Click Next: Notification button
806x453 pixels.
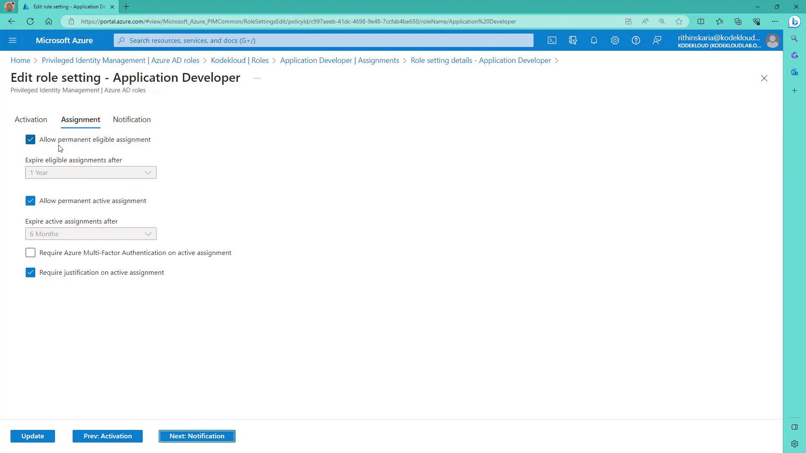click(197, 436)
